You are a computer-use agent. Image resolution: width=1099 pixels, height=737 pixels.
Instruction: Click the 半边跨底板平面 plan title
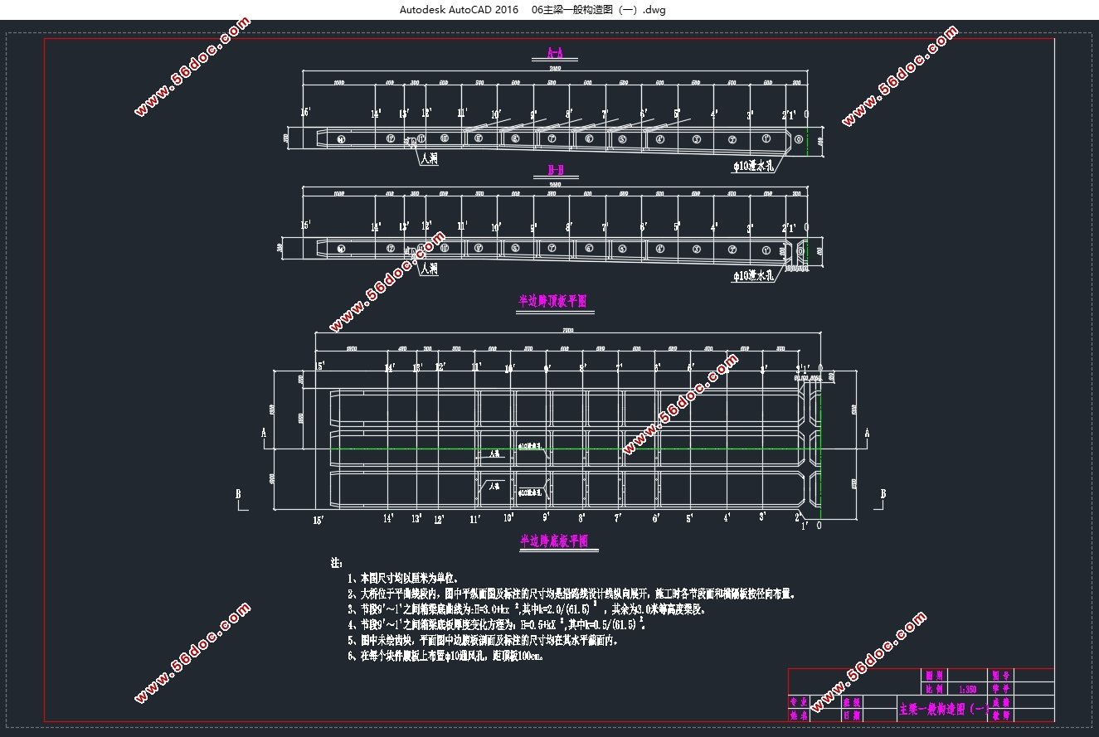[x=554, y=541]
